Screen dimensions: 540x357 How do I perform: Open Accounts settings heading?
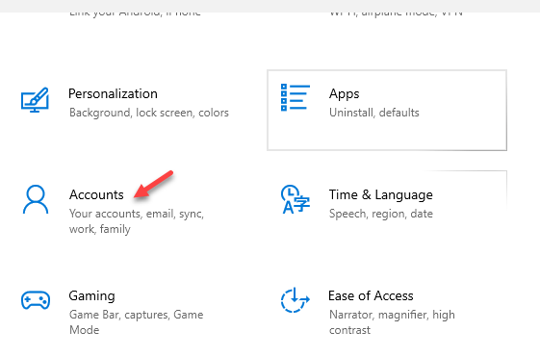pos(96,194)
